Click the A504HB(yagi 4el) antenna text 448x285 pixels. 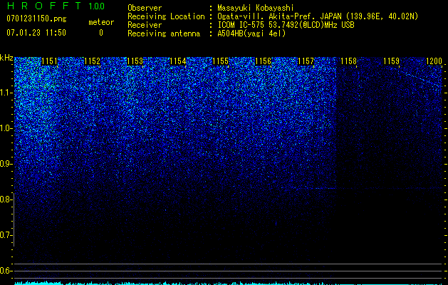click(251, 33)
